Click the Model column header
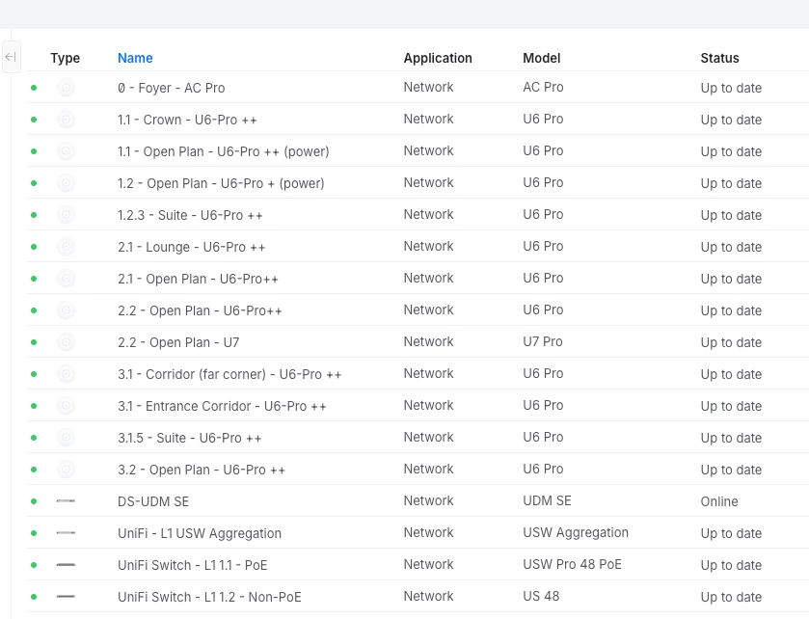This screenshot has height=619, width=809. 541,58
